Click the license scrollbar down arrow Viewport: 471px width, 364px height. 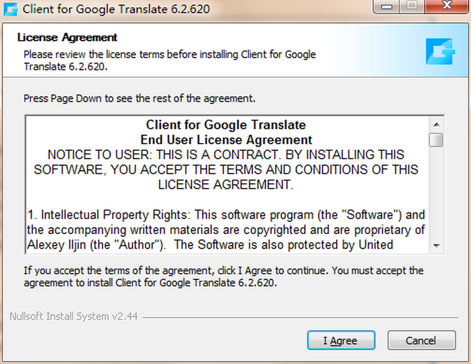[436, 246]
